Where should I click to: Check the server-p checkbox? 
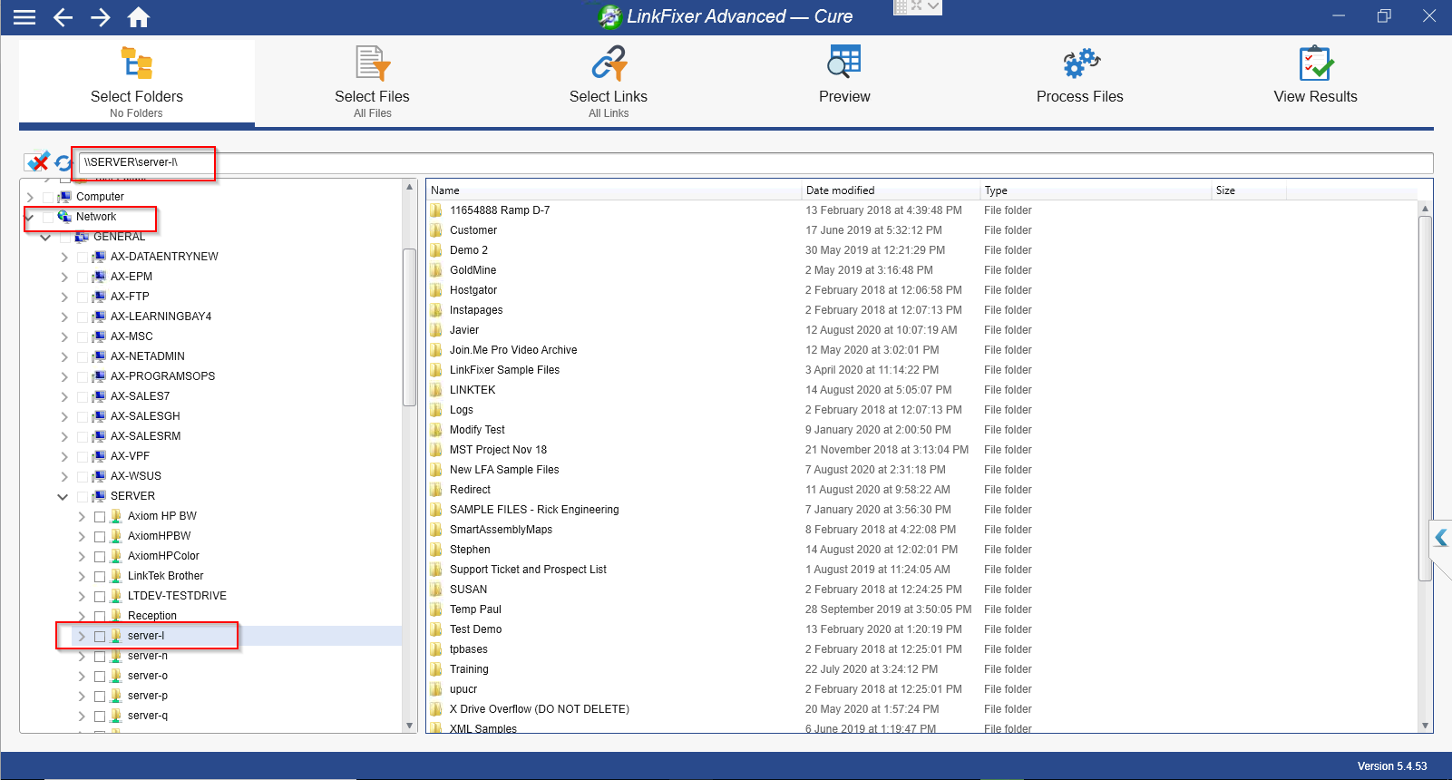(x=100, y=697)
